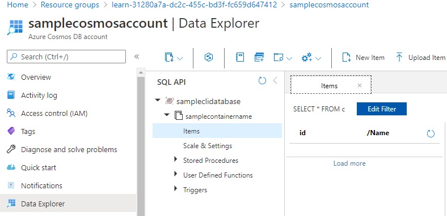Open the New Container dropdown arrow
Screen dimensions: 447x216
coord(180,59)
